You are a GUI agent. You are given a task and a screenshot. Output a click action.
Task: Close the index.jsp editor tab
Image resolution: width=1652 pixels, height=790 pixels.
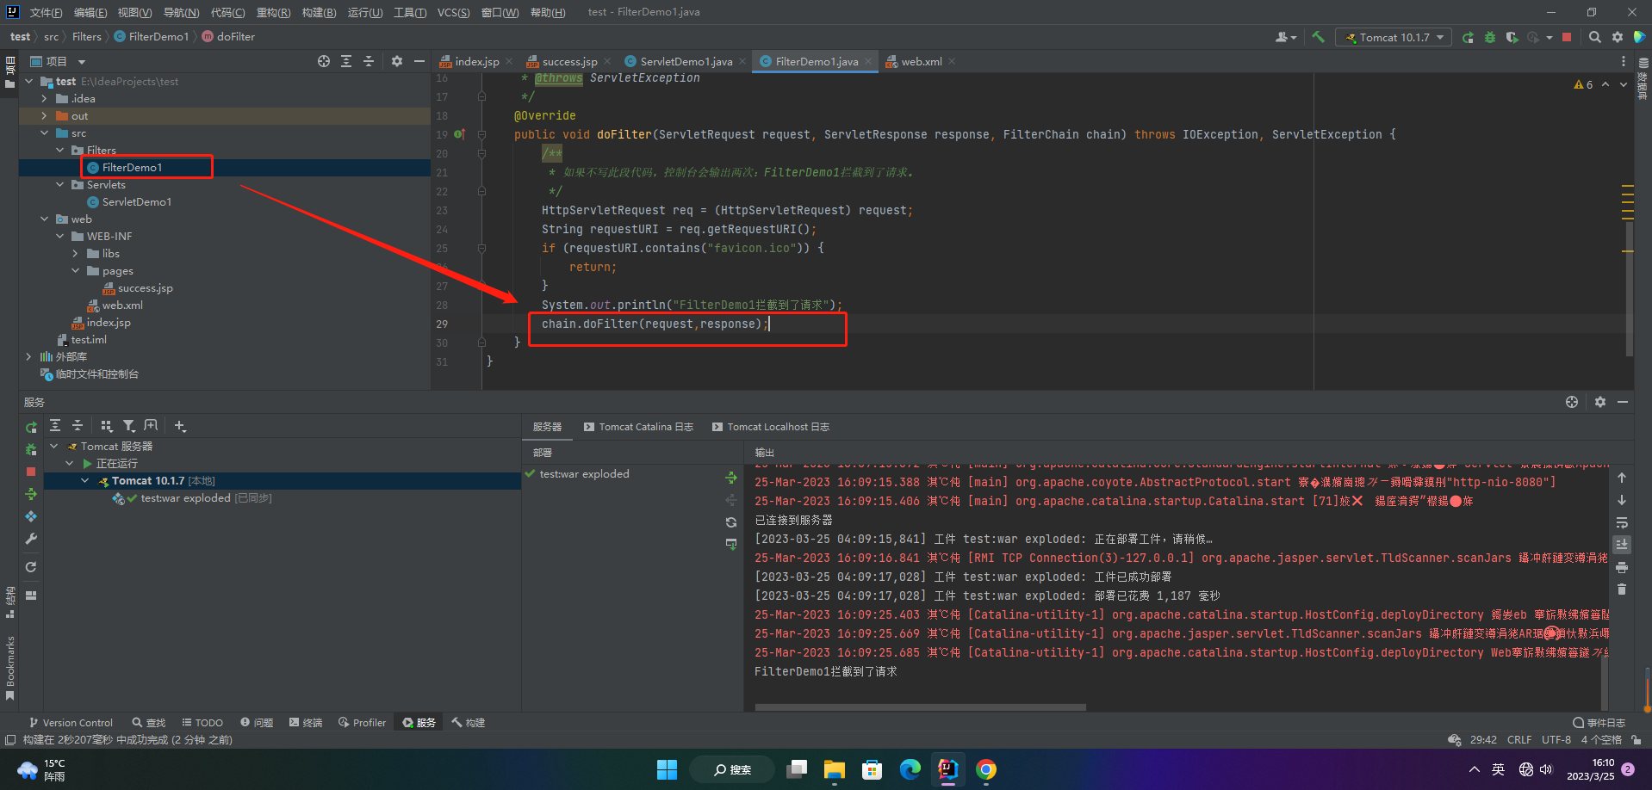(509, 61)
